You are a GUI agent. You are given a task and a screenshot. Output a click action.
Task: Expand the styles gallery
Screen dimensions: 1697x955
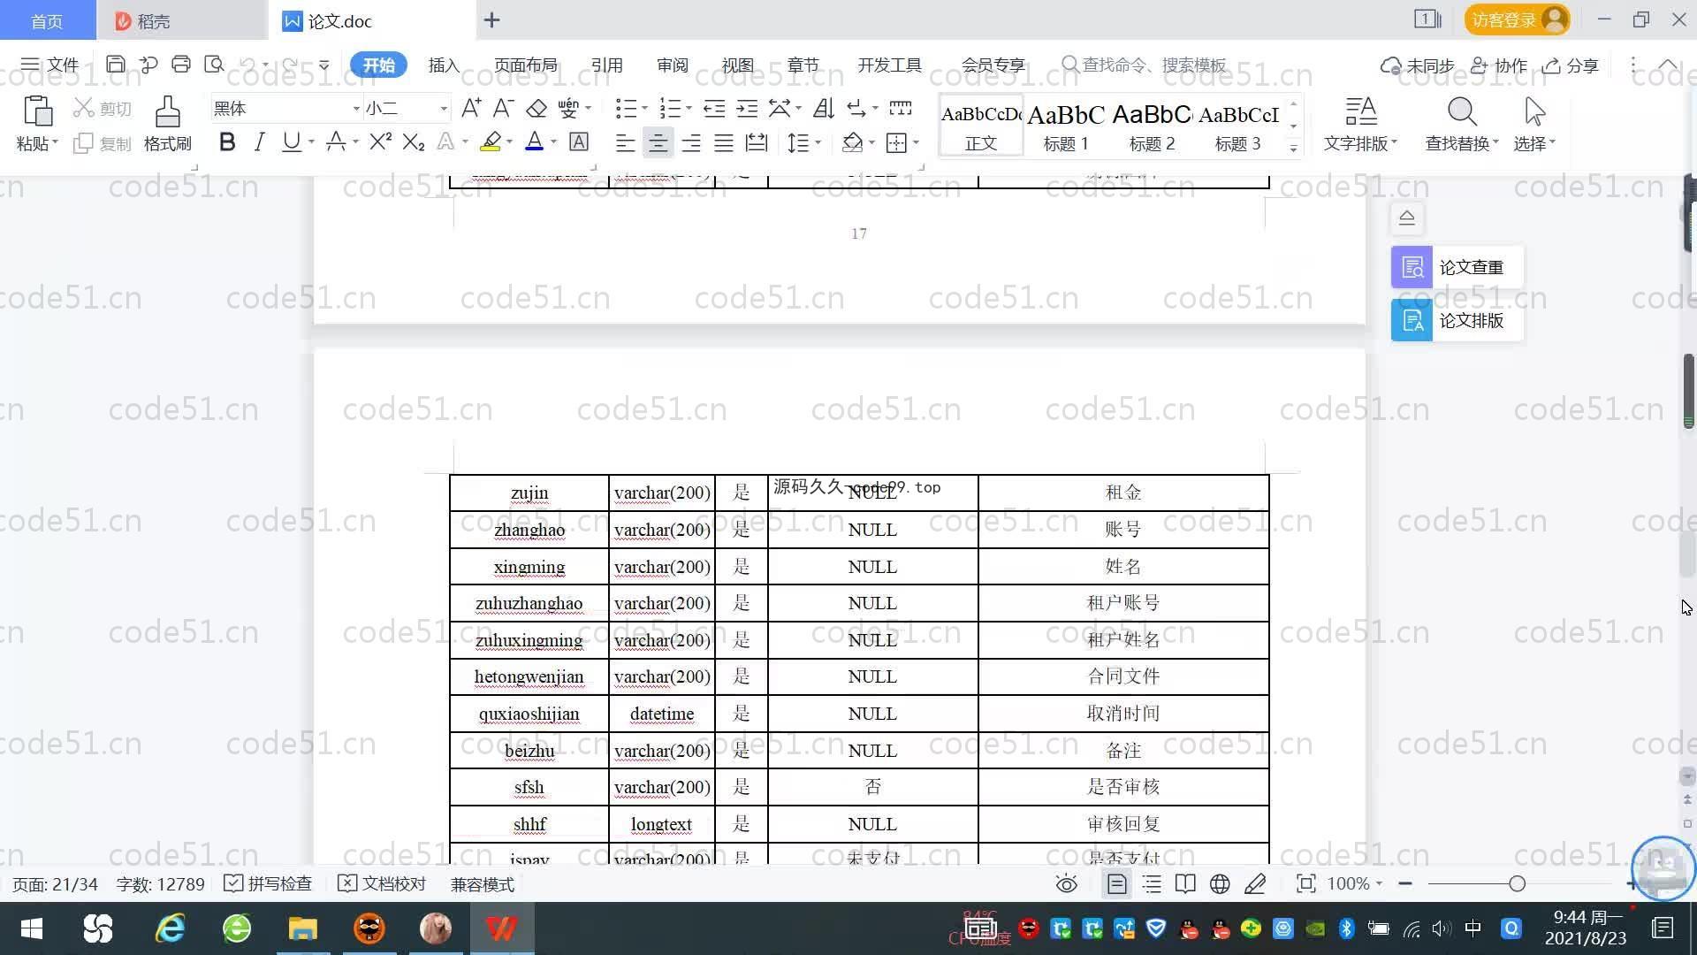1294,148
